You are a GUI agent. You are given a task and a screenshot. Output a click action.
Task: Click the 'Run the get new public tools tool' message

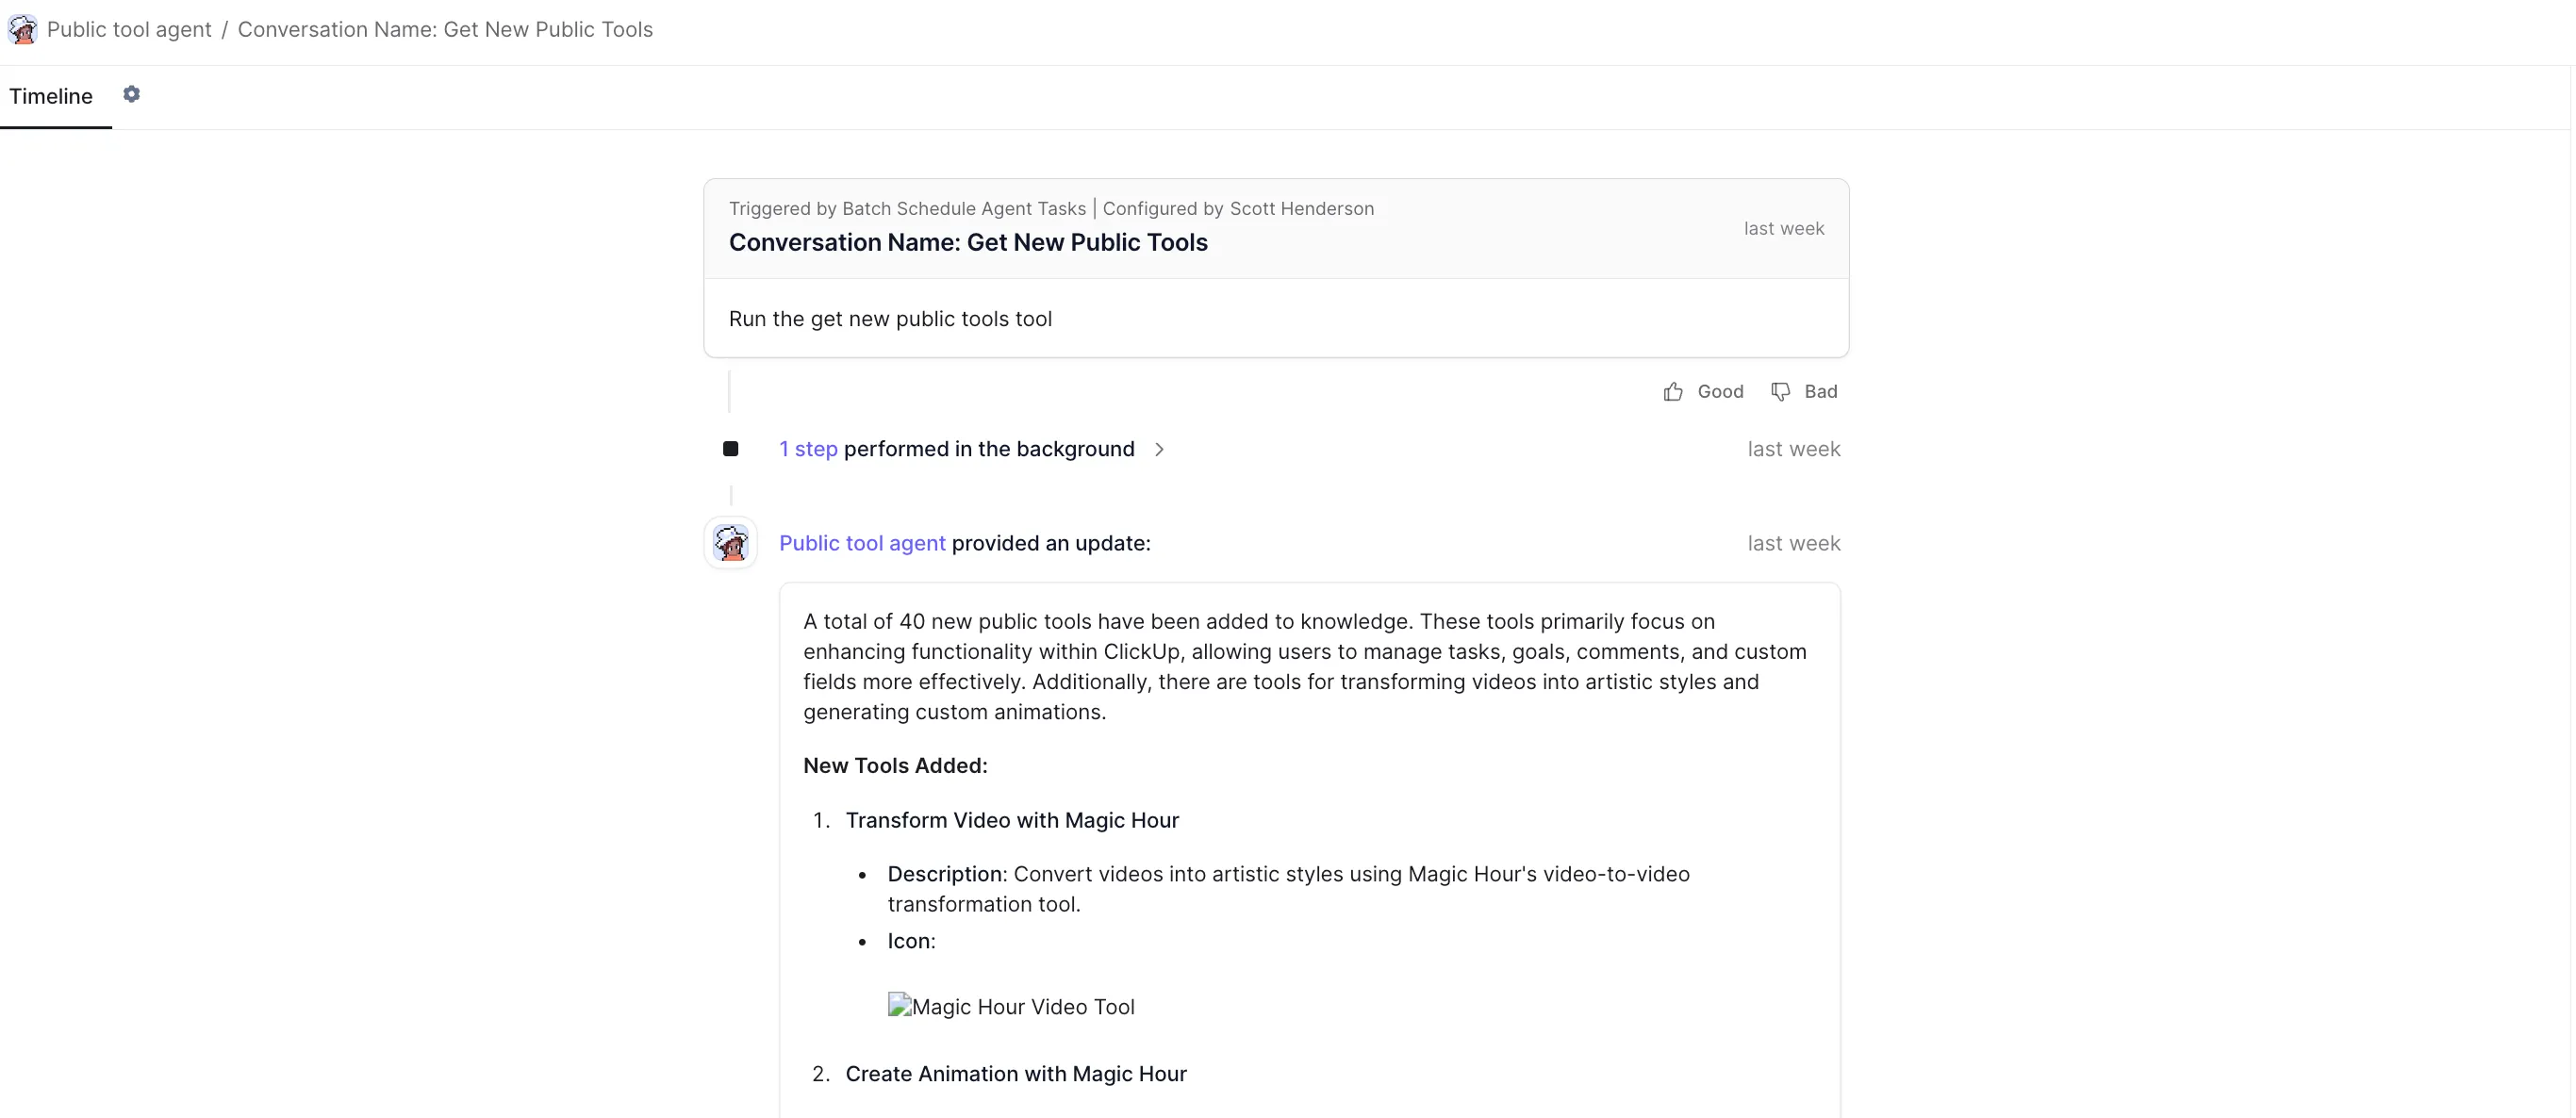889,319
